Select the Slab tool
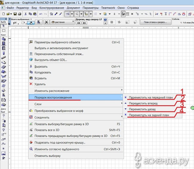Screen dimensions: 194x169 tap(4, 62)
